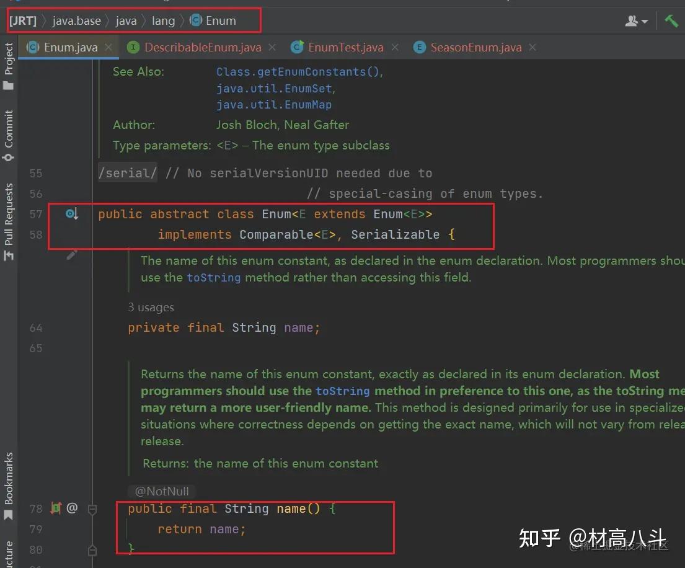Click the green hammer Build Project icon

tap(671, 20)
